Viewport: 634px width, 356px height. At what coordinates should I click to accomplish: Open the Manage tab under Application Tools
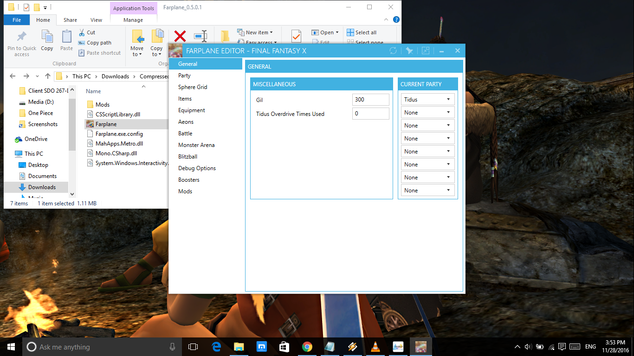(133, 20)
